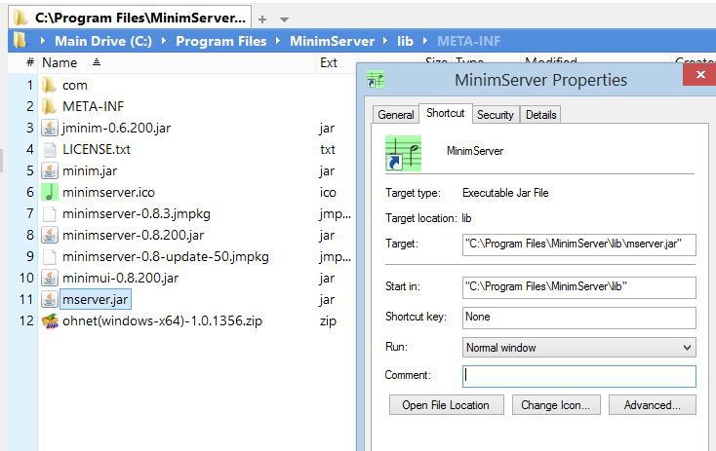Click the minimui-0.8.200.jar Java icon
The width and height of the screenshot is (716, 451).
50,278
